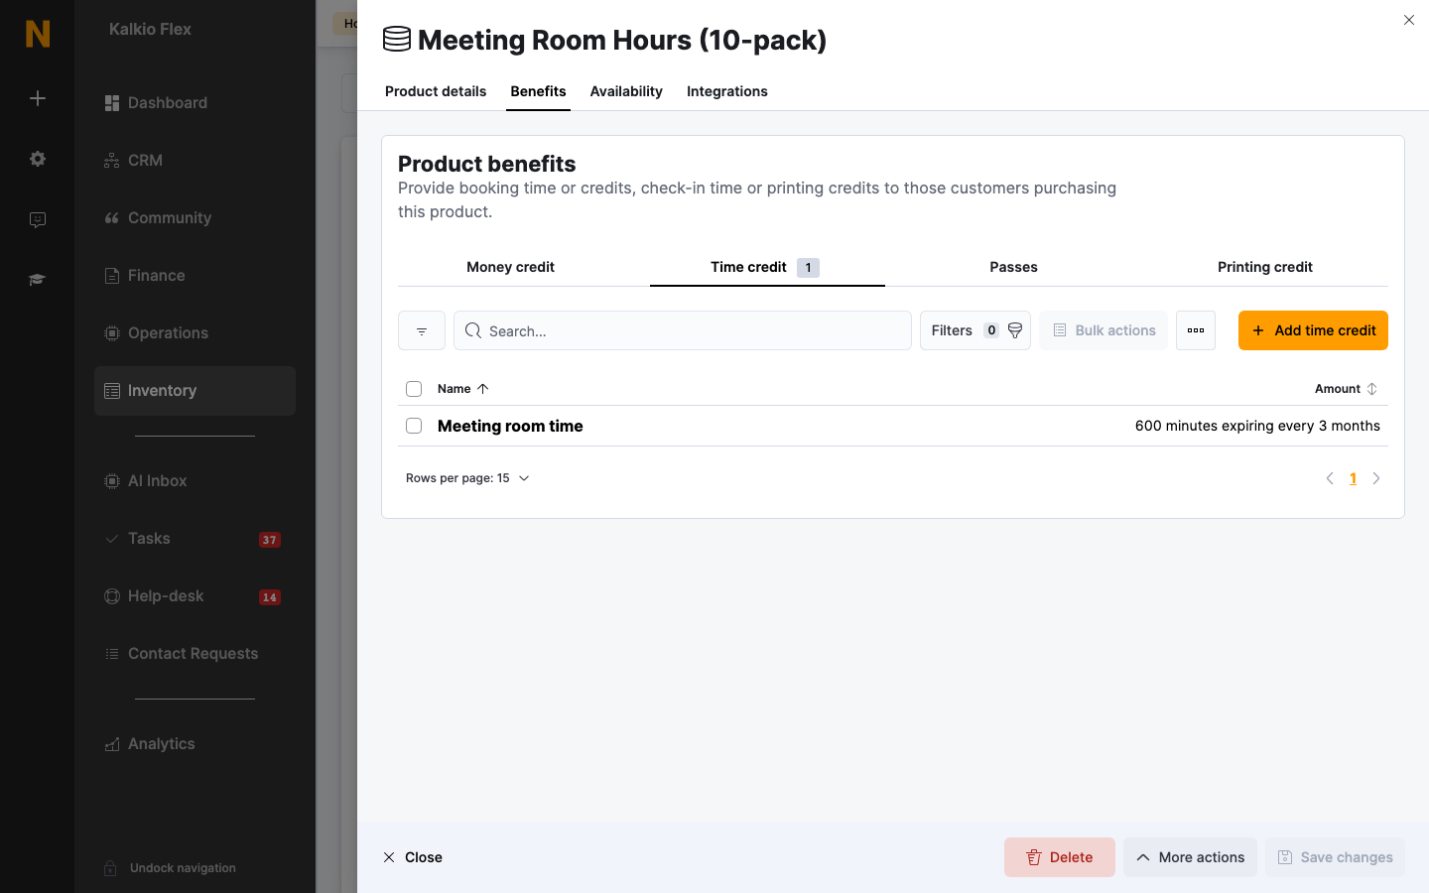Open Help-desk in sidebar
The height and width of the screenshot is (893, 1429).
pyautogui.click(x=195, y=596)
